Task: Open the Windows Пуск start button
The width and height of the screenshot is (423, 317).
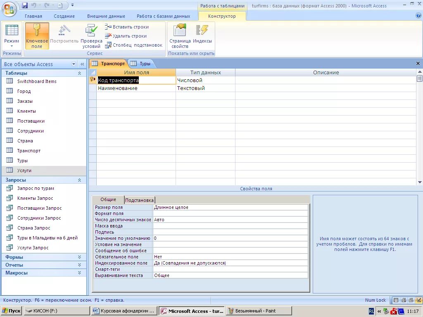Action: click(x=11, y=311)
